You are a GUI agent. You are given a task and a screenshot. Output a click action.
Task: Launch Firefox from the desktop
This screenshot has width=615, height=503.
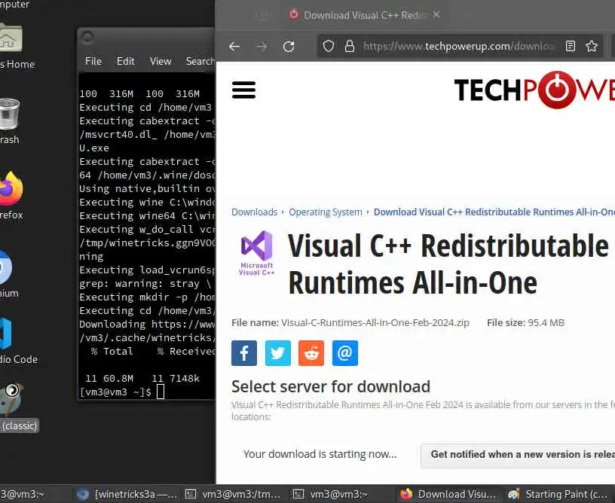(x=11, y=196)
